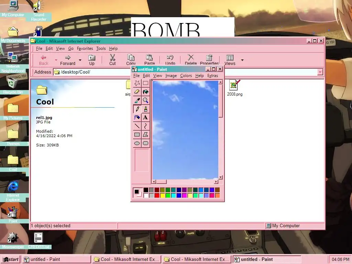Screen dimensions: 352x264
Task: Open the Sound Recorder desktop shortcut
Action: coord(38,11)
